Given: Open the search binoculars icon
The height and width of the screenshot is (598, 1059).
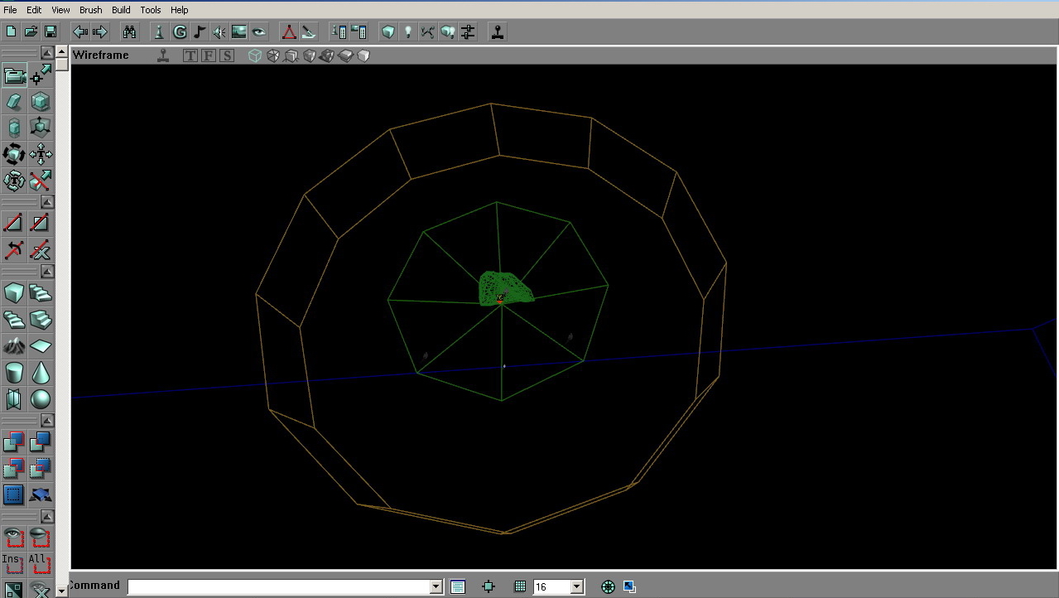Looking at the screenshot, I should point(130,32).
